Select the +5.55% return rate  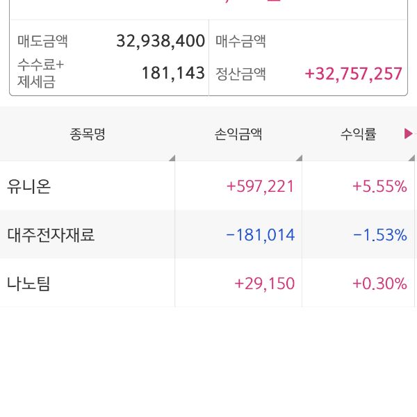(379, 186)
